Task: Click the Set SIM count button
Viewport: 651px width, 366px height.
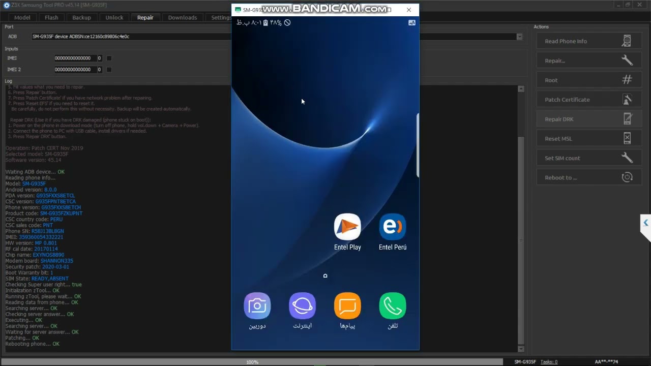Action: 588,158
